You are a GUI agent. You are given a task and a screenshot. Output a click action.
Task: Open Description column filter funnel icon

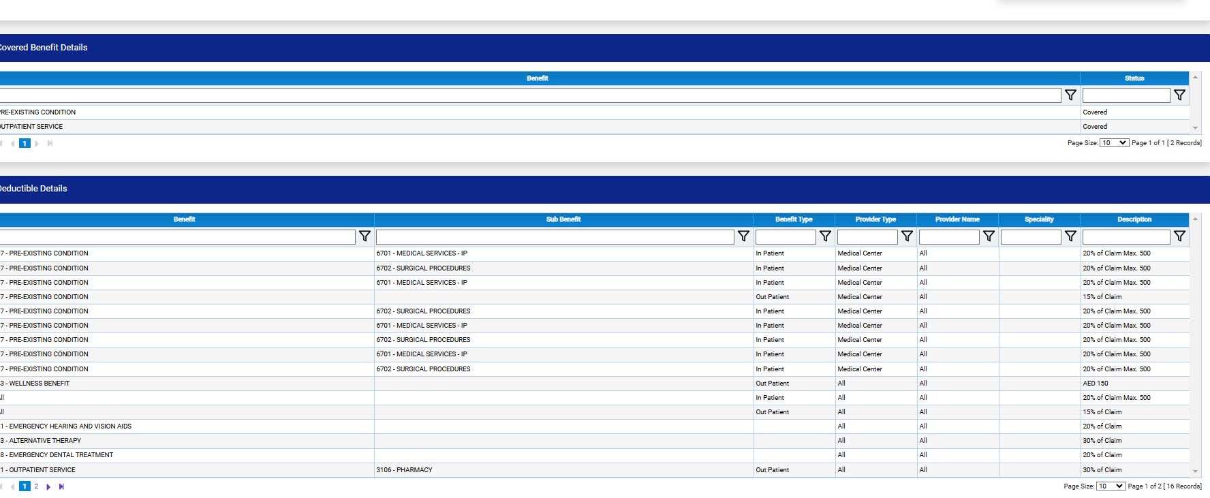click(x=1179, y=236)
